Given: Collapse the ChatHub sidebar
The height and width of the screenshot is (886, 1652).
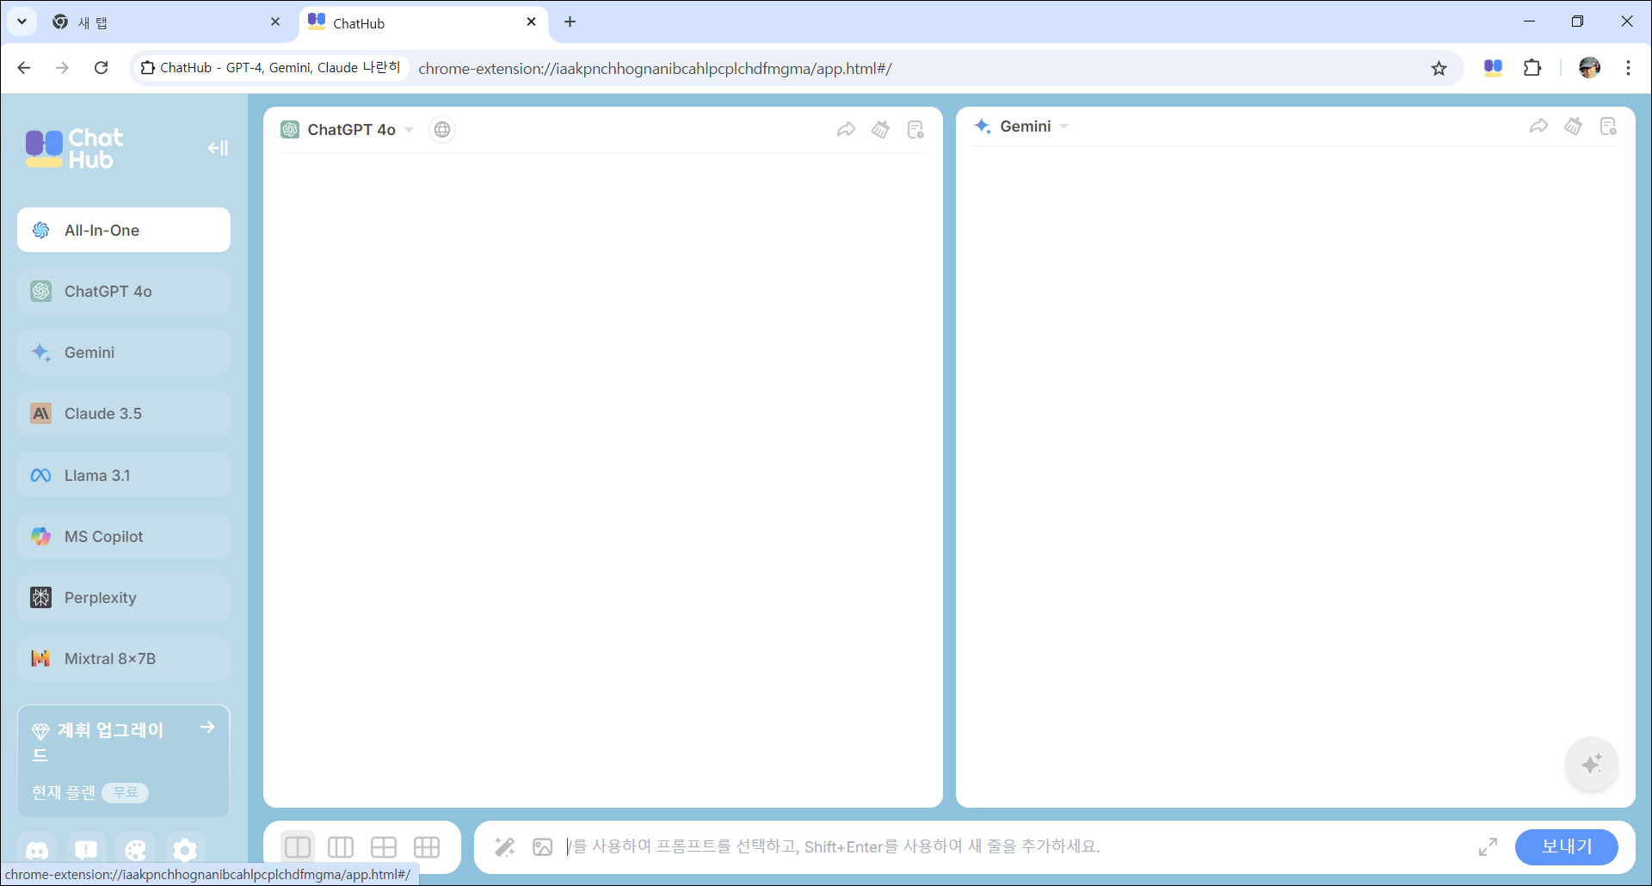Looking at the screenshot, I should pyautogui.click(x=218, y=148).
